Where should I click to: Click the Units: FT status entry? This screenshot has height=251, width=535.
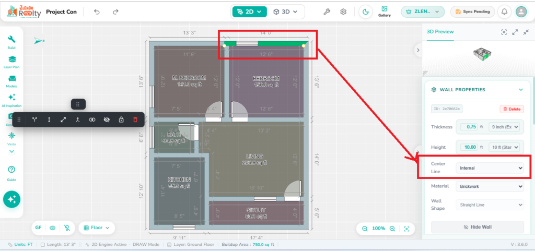pyautogui.click(x=20, y=245)
